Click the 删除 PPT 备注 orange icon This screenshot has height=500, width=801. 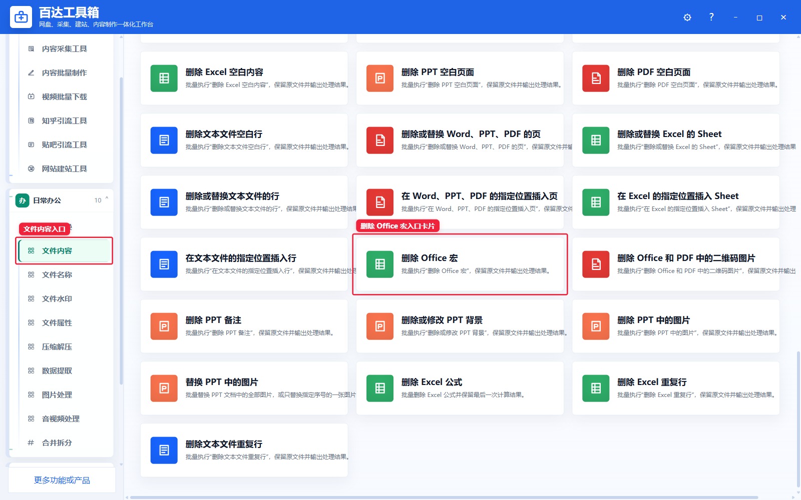[x=164, y=326]
